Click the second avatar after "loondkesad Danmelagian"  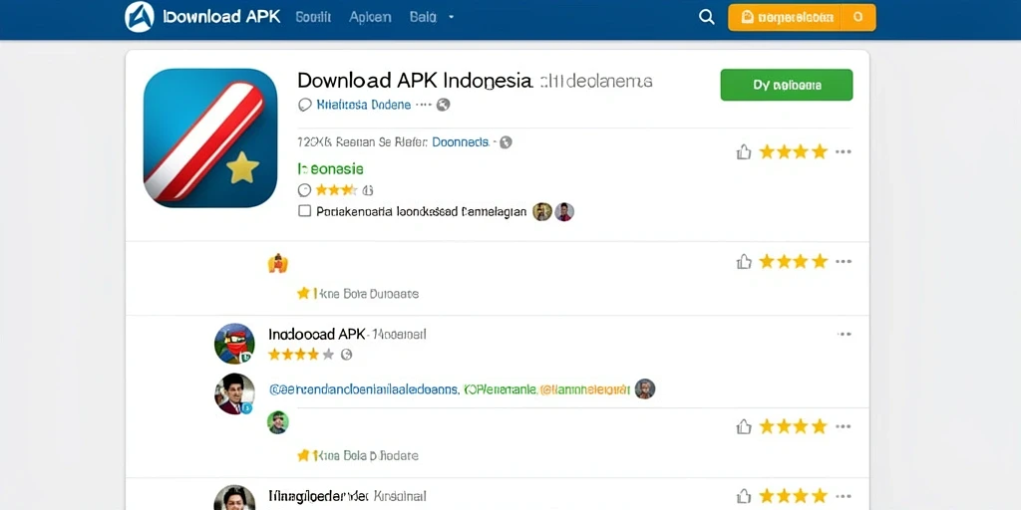564,211
